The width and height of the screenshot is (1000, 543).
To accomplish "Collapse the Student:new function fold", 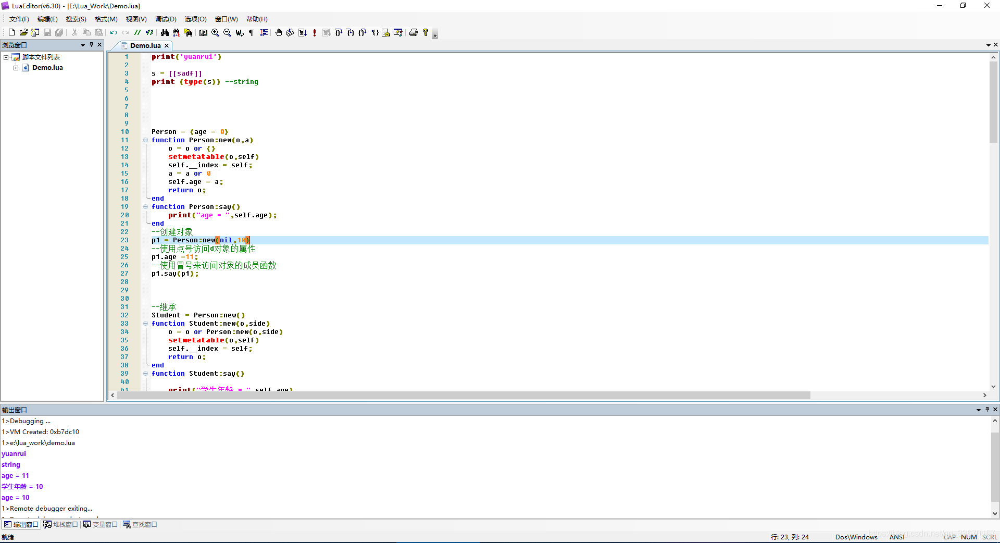I will coord(146,324).
